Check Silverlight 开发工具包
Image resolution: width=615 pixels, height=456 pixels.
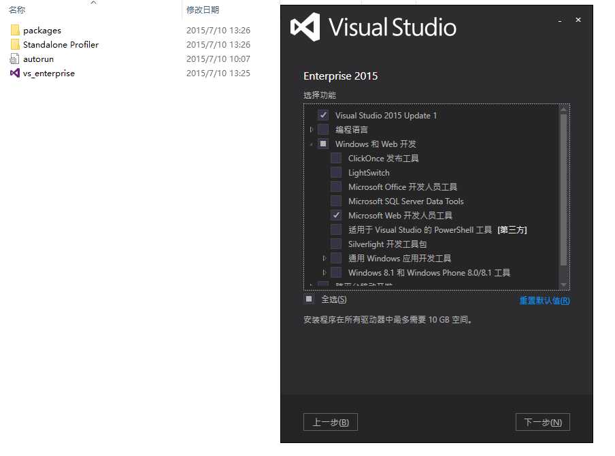[x=336, y=244]
